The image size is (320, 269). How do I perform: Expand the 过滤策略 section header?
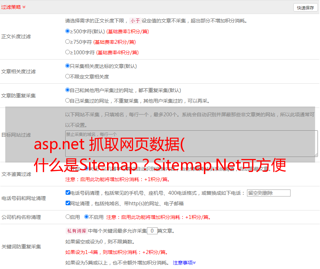(x=13, y=7)
